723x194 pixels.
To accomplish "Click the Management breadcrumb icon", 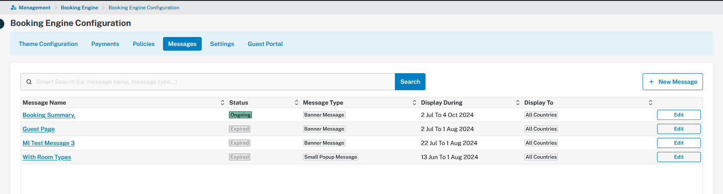I will [14, 8].
